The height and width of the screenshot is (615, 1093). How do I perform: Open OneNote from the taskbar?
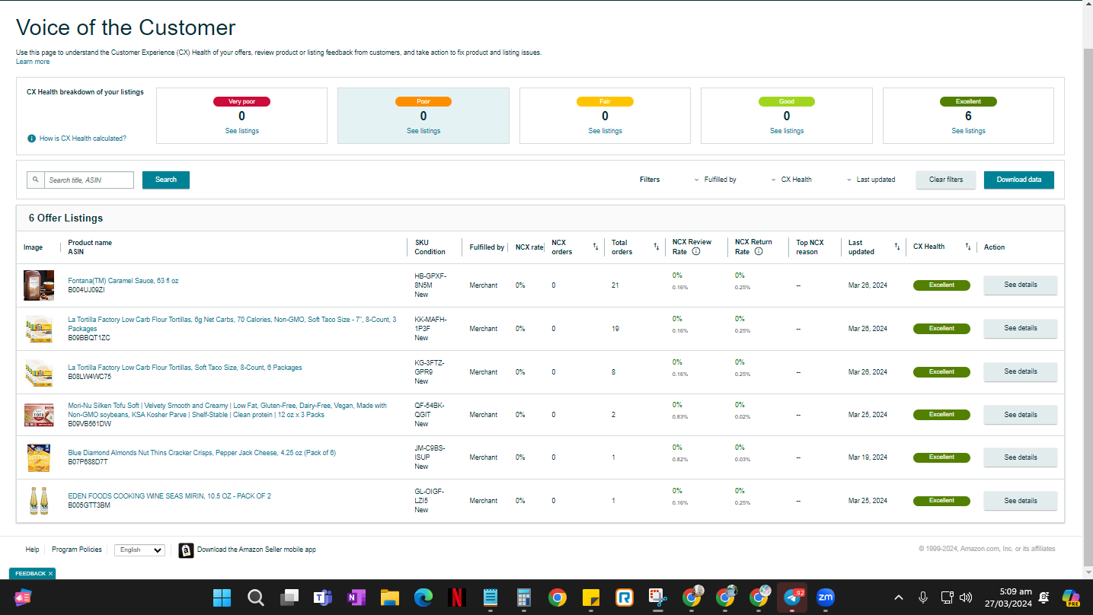tap(356, 597)
